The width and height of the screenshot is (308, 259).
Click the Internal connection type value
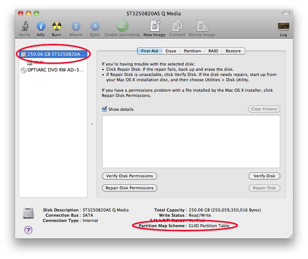[x=90, y=220]
